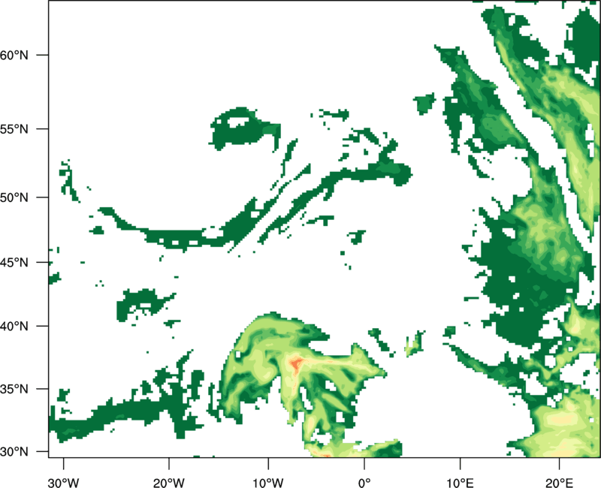This screenshot has width=601, height=488.
Task: Click the 0° longitude label
Action: tap(364, 483)
